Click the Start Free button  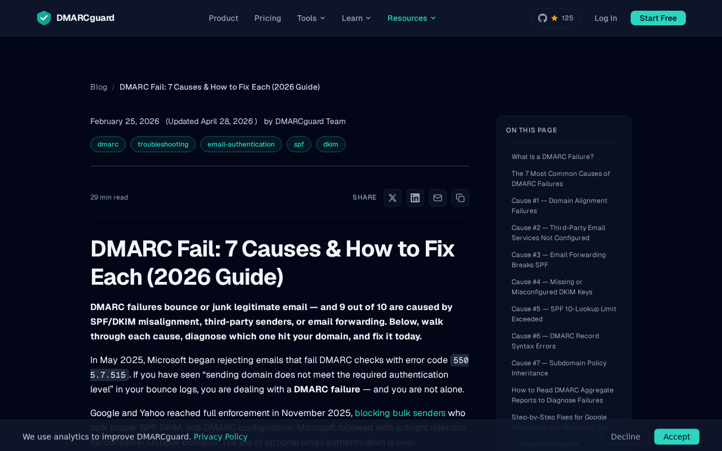click(658, 18)
